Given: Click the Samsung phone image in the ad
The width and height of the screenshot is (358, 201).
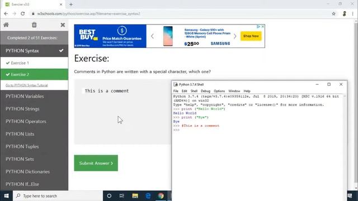Looking at the screenshot, I should point(168,36).
